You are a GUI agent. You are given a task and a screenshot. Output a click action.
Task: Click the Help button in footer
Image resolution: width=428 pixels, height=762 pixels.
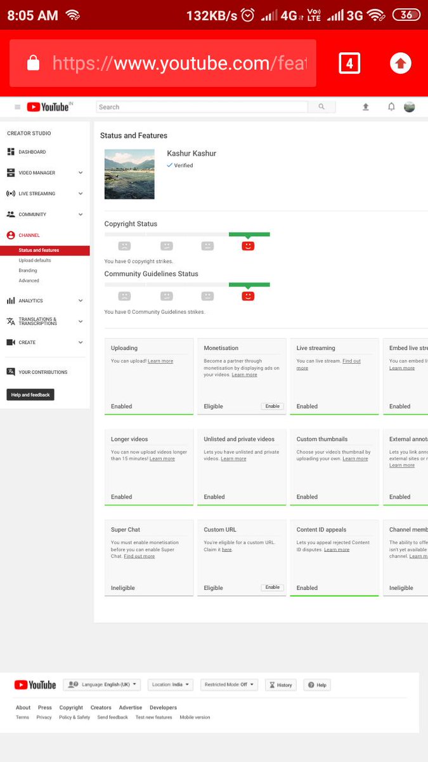[x=317, y=685]
